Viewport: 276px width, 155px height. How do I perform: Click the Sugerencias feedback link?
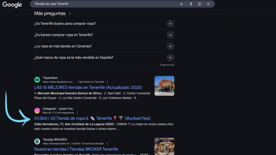click(x=167, y=65)
